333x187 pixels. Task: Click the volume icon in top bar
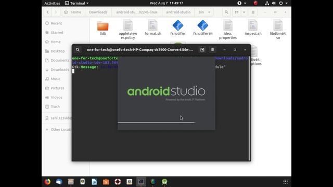[x=274, y=3]
